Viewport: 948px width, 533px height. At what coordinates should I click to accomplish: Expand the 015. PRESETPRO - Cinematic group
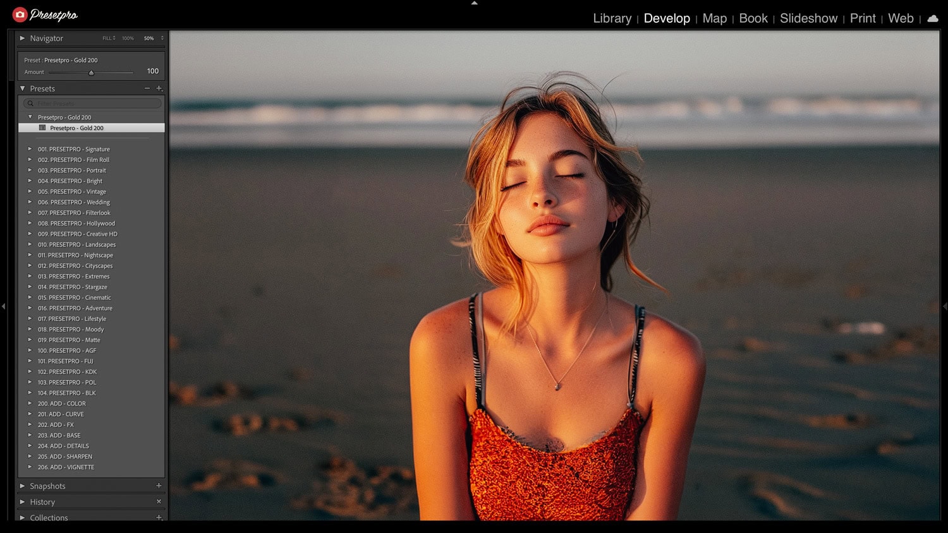30,297
